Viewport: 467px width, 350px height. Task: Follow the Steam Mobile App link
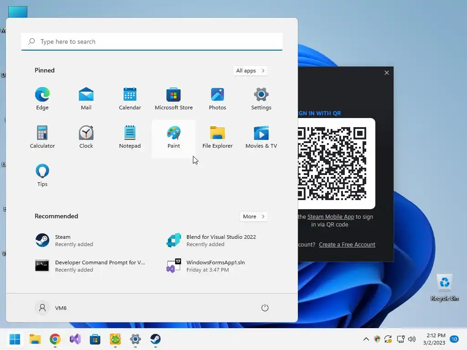(331, 216)
